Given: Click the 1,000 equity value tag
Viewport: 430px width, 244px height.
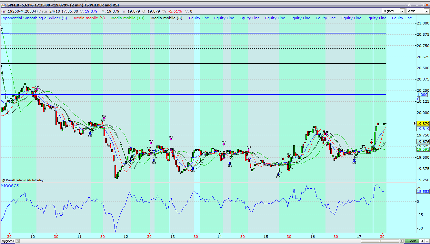Looking at the screenshot, I should click(422, 95).
